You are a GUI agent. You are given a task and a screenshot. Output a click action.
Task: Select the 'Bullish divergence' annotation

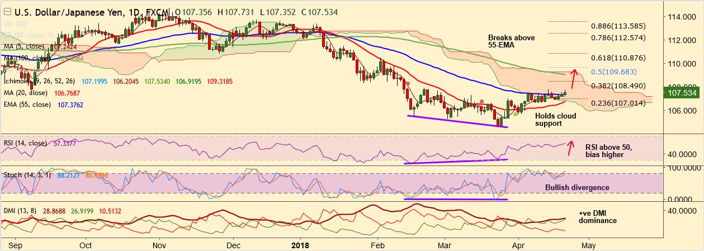577,188
